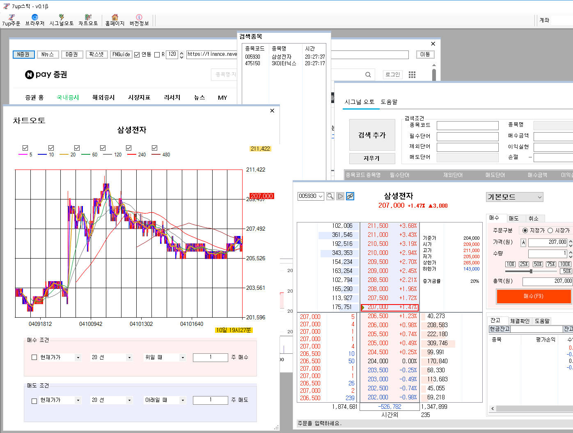Click the 이동 go button
This screenshot has width=573, height=433.
[x=425, y=55]
